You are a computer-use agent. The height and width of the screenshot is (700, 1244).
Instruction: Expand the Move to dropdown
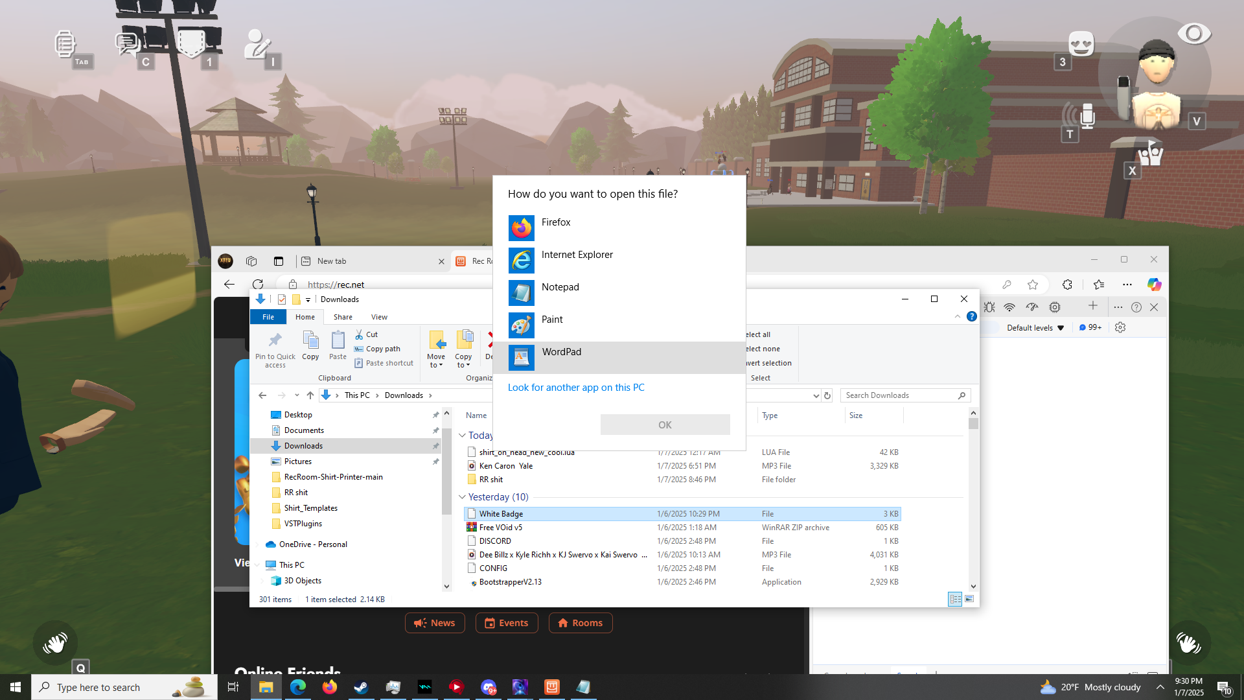tap(436, 361)
